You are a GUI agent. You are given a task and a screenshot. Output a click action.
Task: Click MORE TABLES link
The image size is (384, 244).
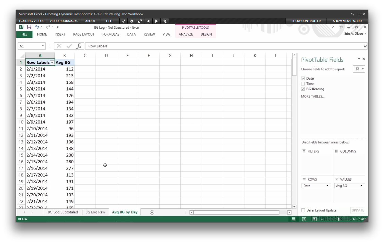click(x=312, y=96)
